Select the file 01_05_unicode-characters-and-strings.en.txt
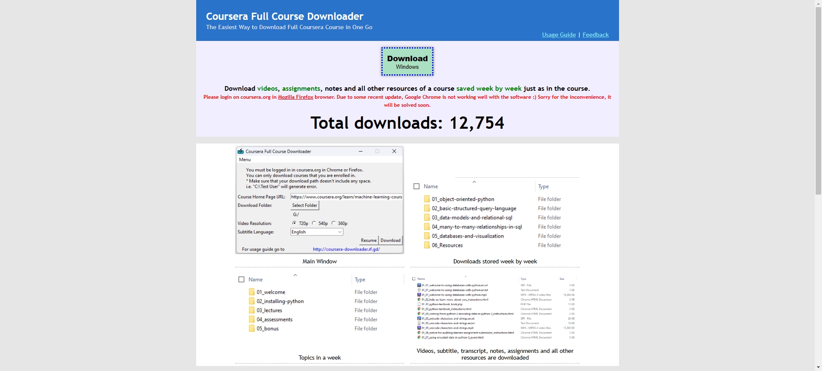The height and width of the screenshot is (371, 822). [448, 323]
